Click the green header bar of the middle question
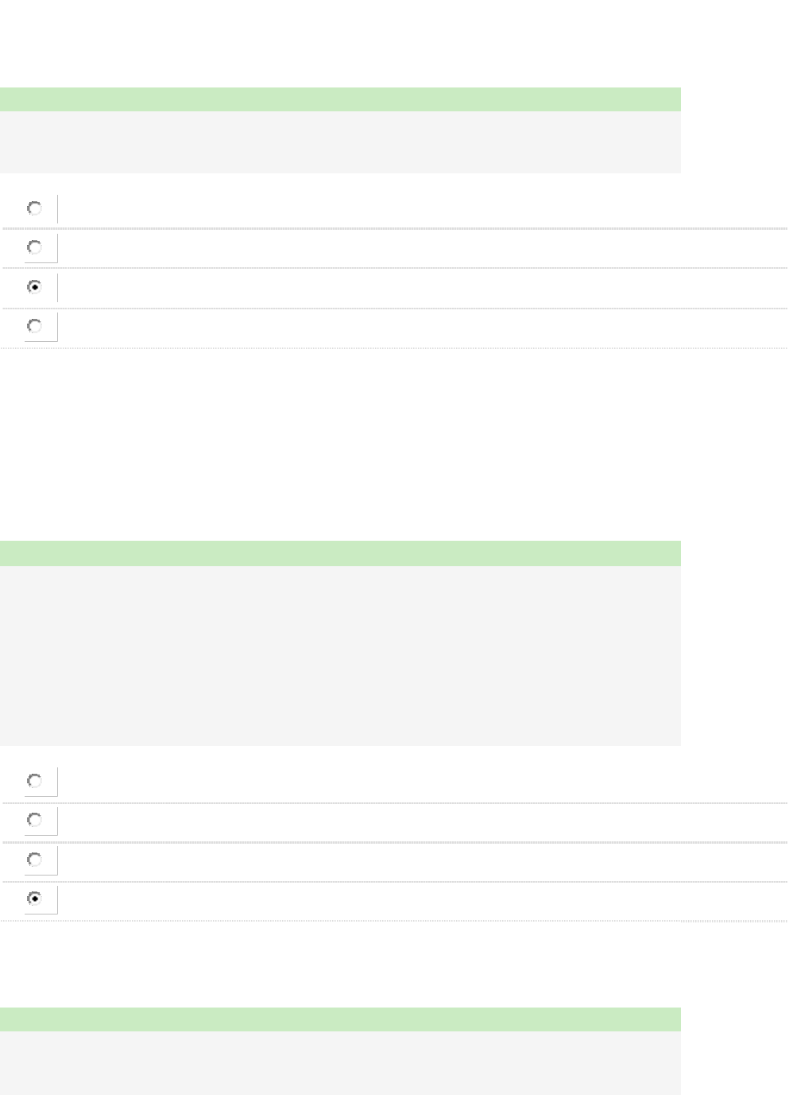This screenshot has height=1095, width=789. pos(340,553)
